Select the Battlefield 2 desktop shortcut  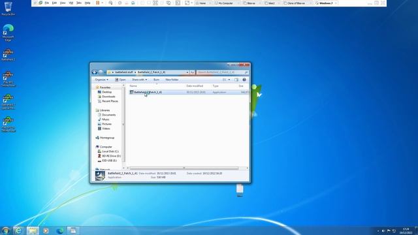(x=8, y=55)
